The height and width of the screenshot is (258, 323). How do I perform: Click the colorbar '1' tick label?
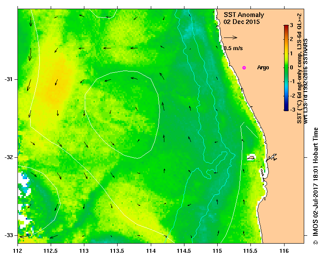coord(291,54)
